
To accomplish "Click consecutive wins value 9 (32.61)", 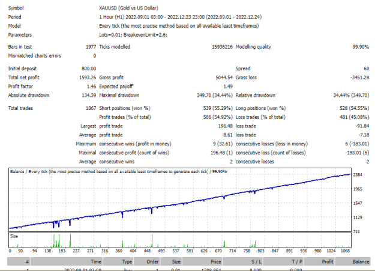I will tap(223, 144).
